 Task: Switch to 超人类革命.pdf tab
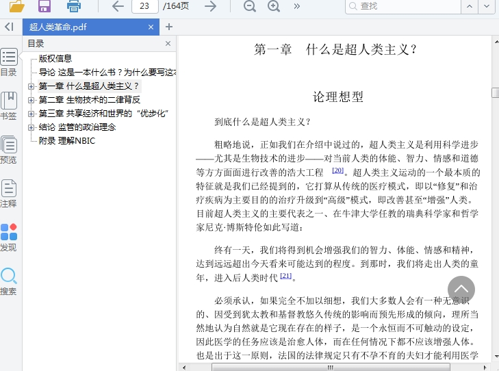91,27
